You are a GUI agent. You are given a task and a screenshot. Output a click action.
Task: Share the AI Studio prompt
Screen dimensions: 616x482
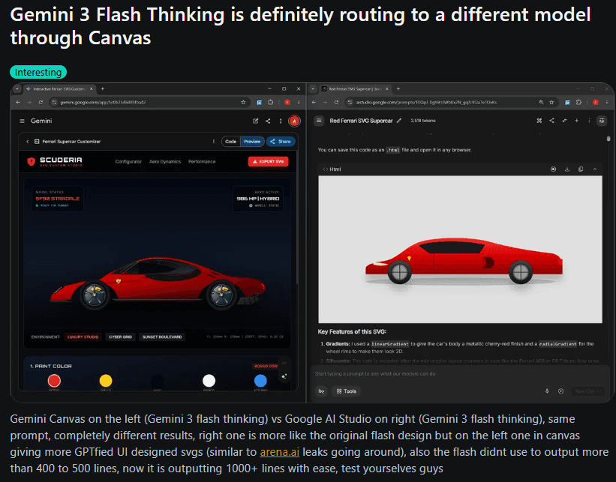coord(551,121)
